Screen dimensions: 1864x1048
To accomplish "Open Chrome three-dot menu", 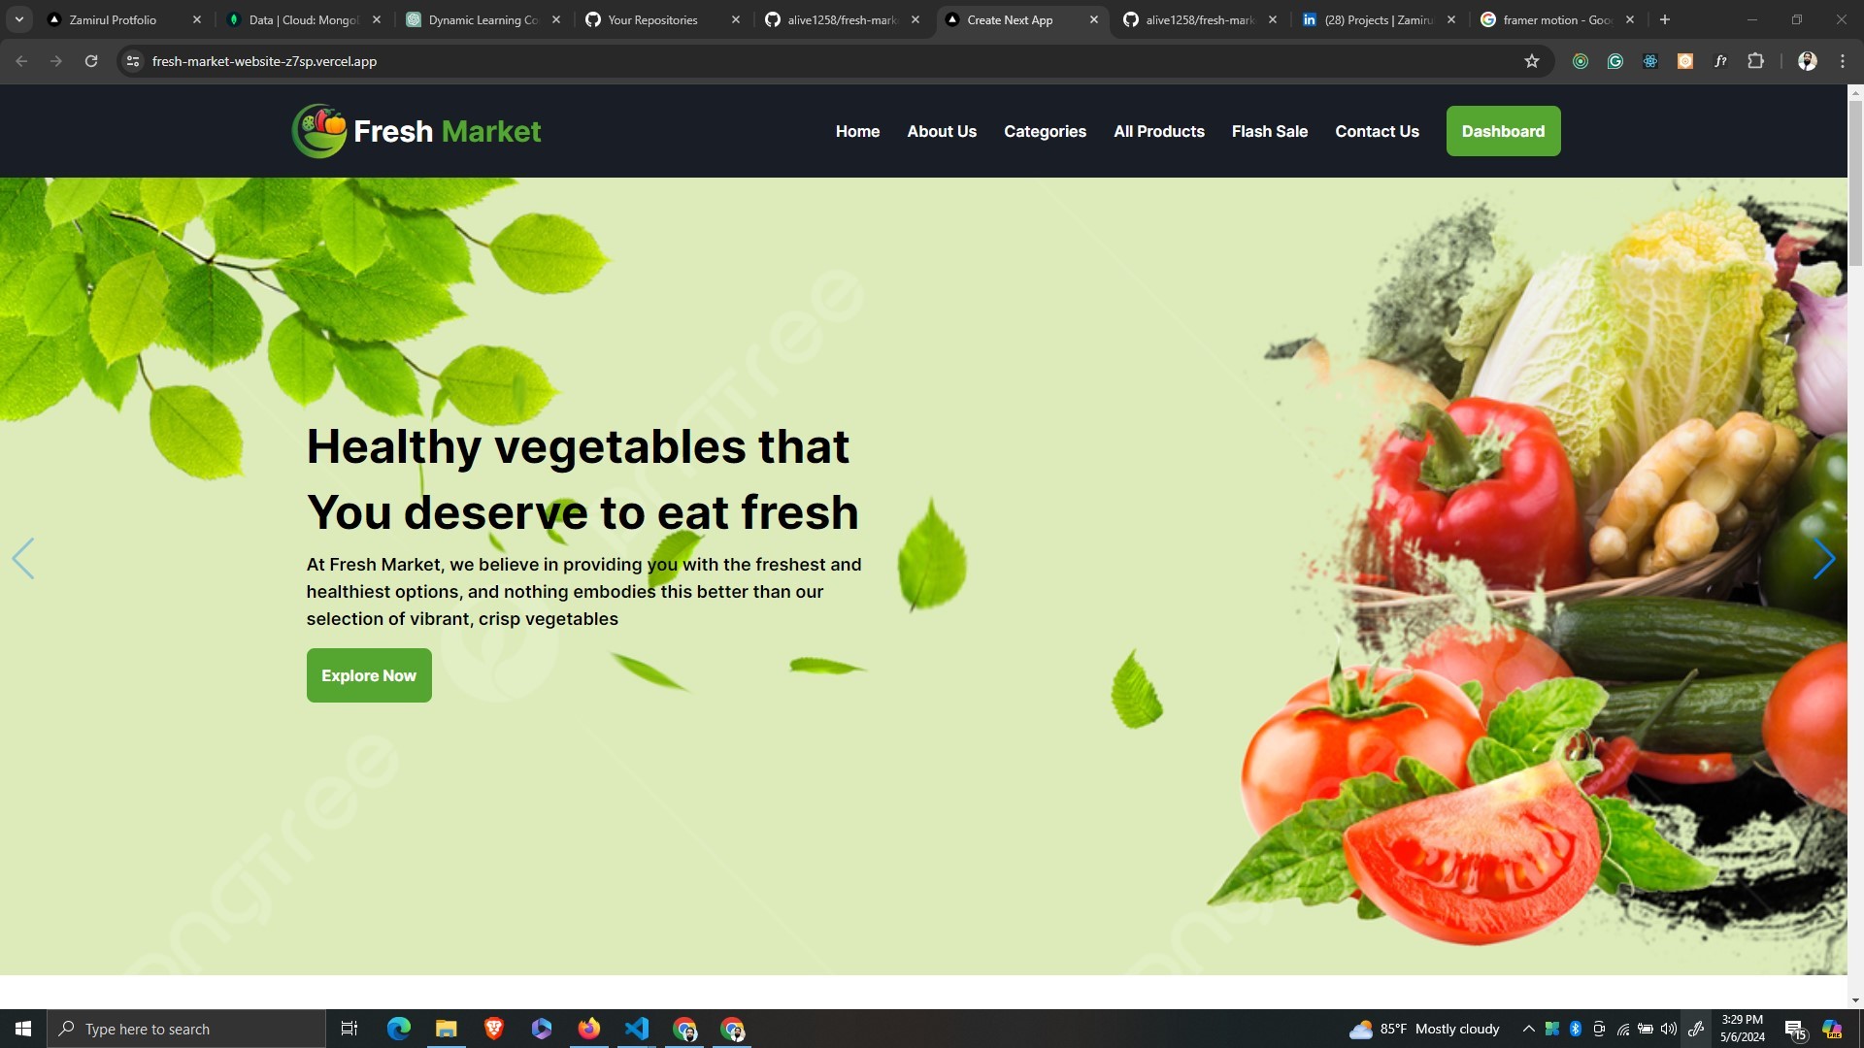I will click(x=1843, y=61).
